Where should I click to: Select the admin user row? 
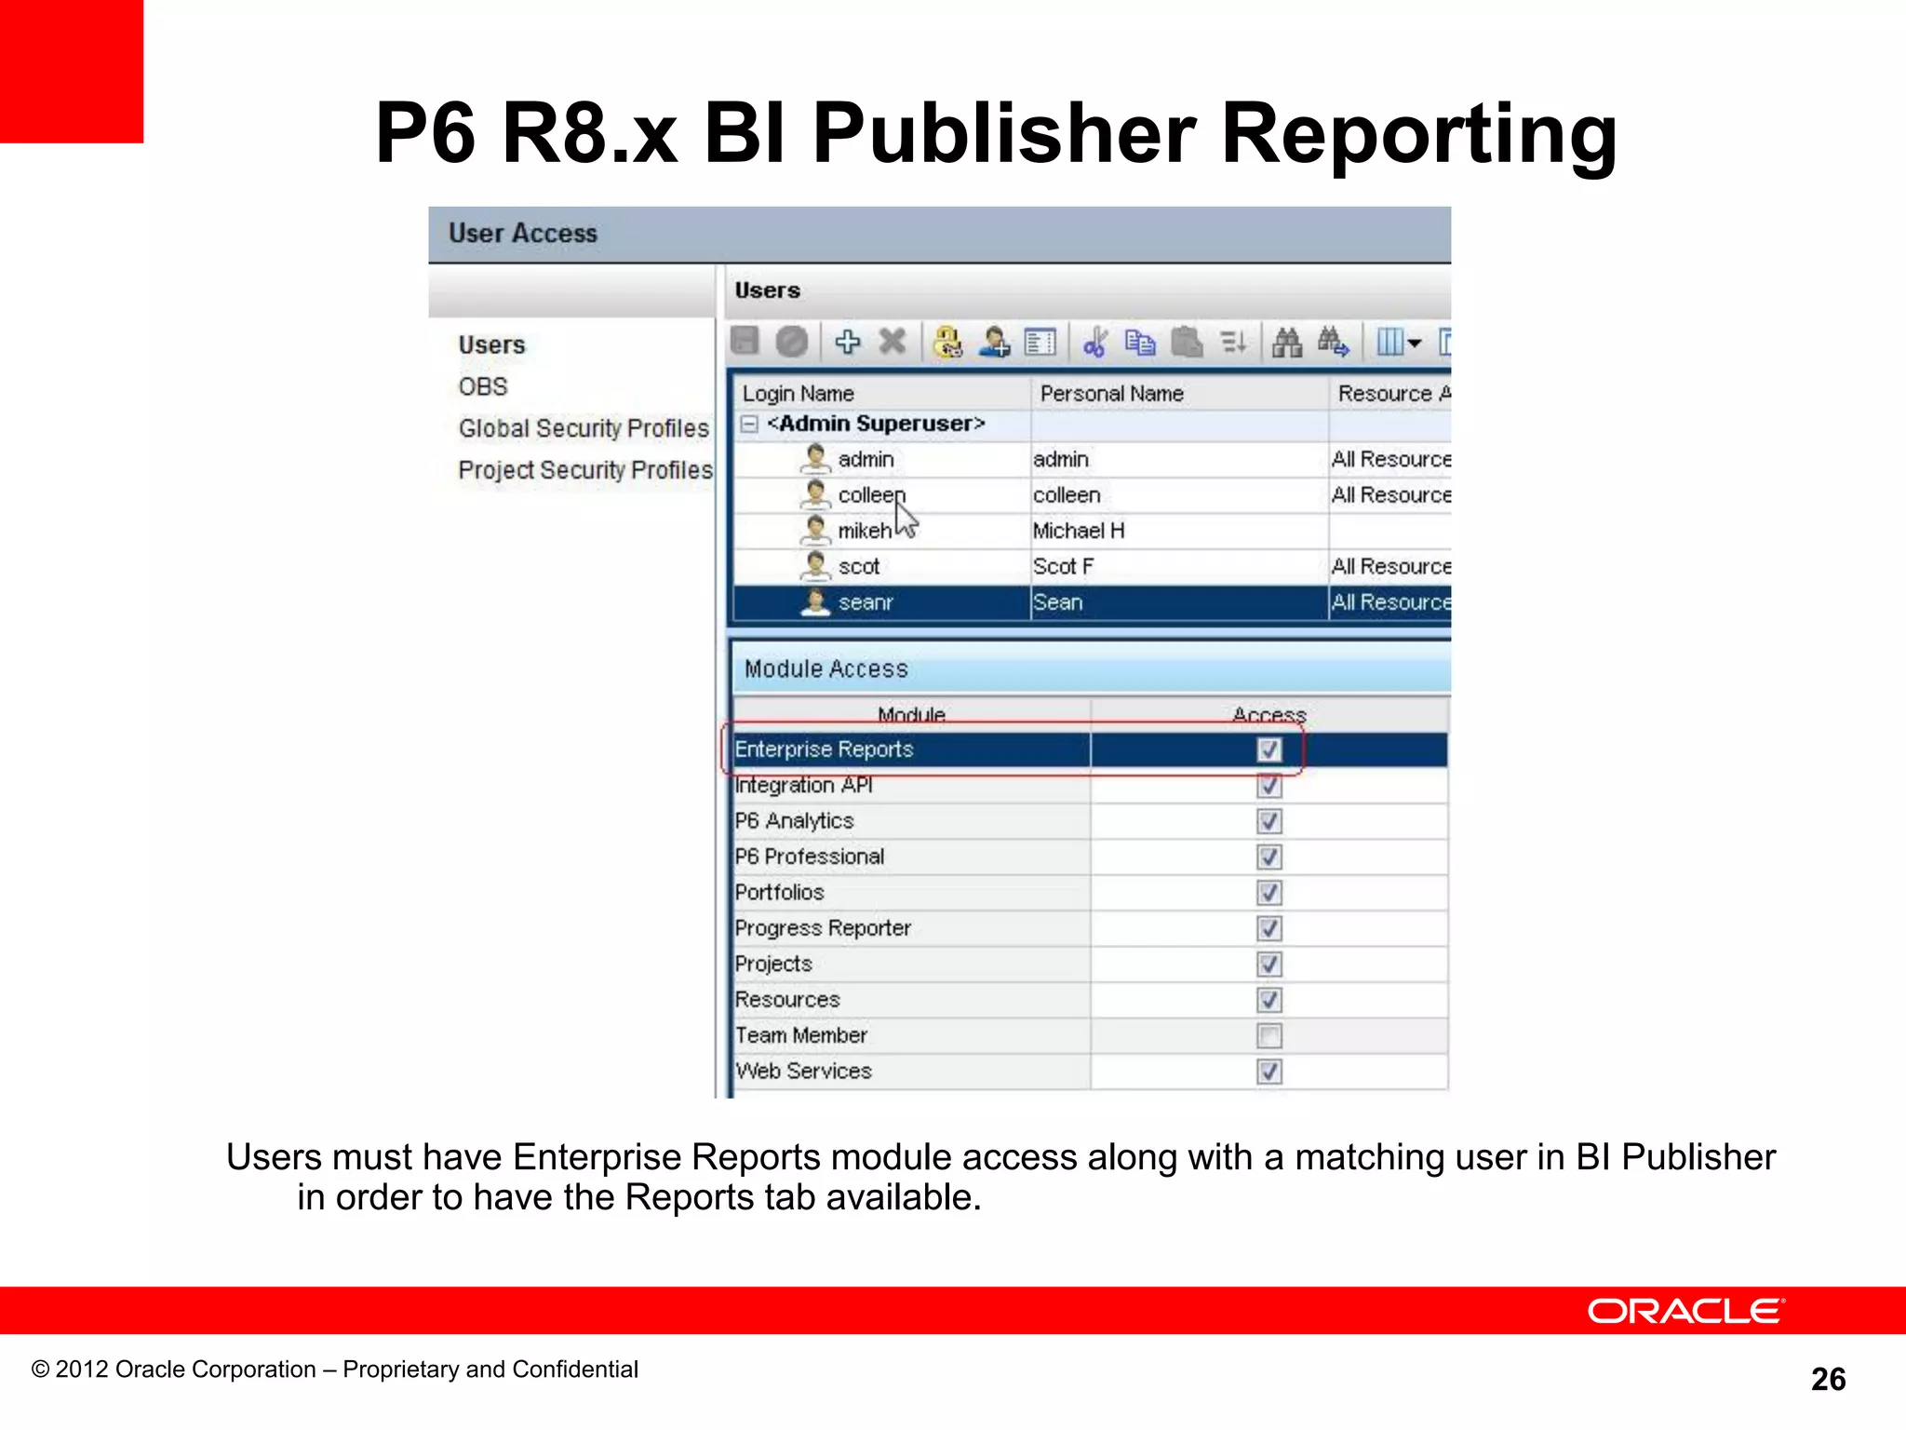point(1093,459)
